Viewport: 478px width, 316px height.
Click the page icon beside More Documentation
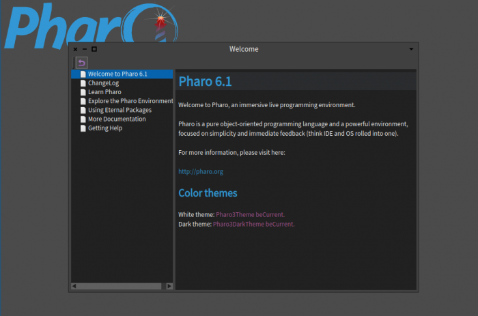pos(83,119)
